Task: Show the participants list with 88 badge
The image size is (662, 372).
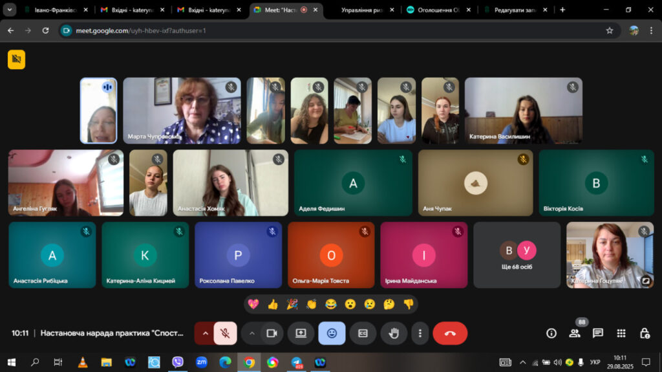Action: click(x=574, y=333)
